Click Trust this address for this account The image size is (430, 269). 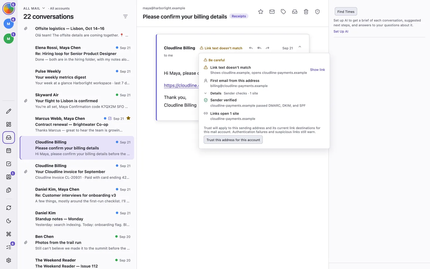pos(233,140)
